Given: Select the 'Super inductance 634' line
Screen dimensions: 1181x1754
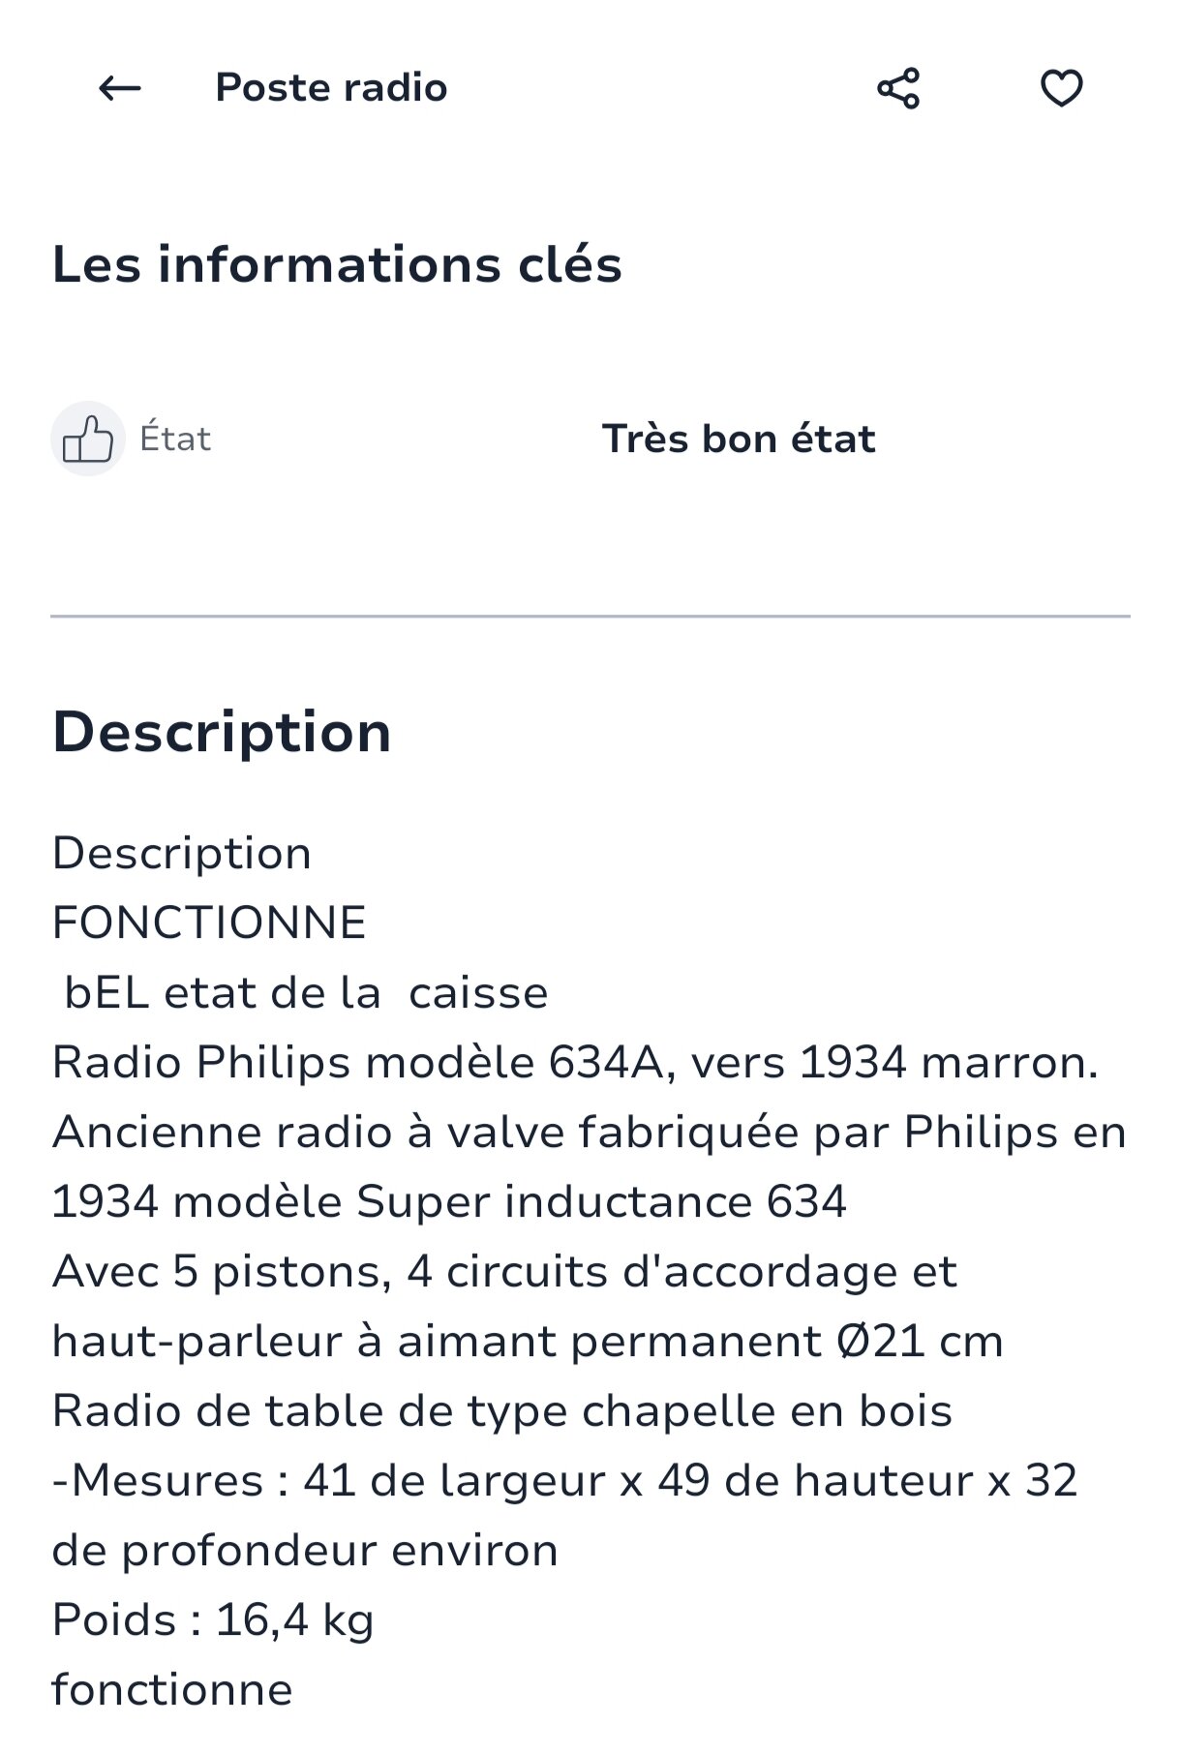Looking at the screenshot, I should (x=449, y=1202).
